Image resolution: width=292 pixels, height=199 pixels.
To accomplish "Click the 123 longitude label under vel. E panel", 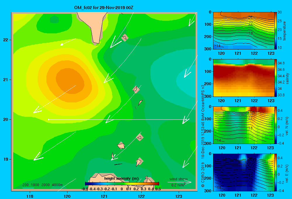I will tap(270, 195).
